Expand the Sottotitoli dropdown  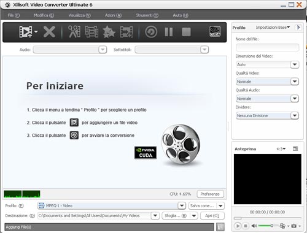pos(204,50)
